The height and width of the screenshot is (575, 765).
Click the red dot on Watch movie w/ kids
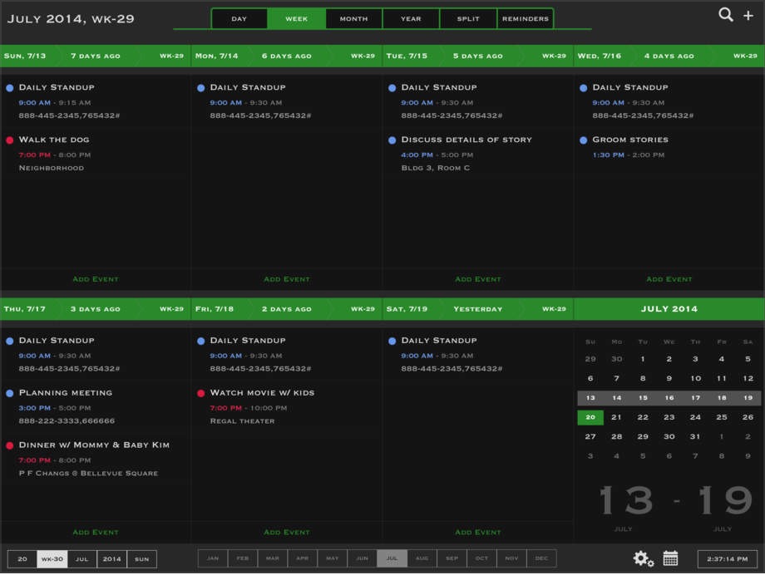pos(199,392)
